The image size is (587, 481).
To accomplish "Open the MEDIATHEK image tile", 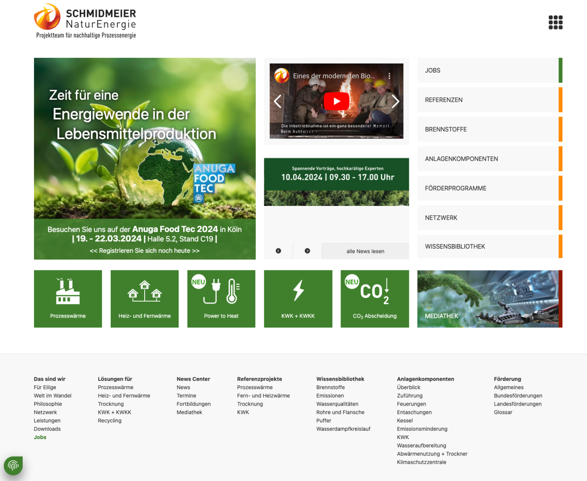I will (489, 299).
